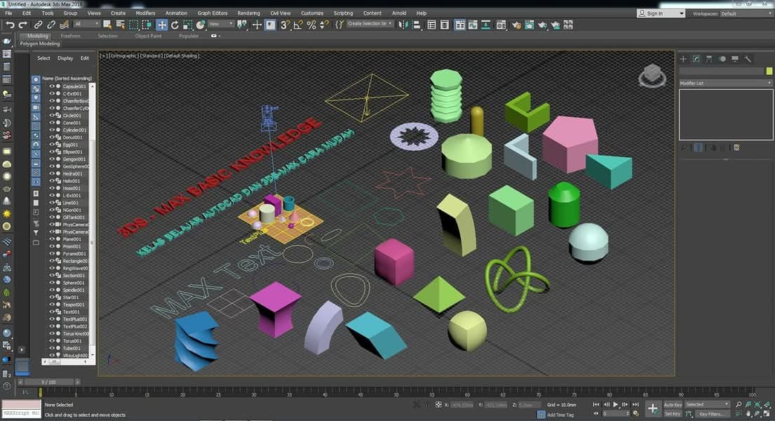
Task: Click the Rectangular Selection Region icon
Action: point(134,25)
